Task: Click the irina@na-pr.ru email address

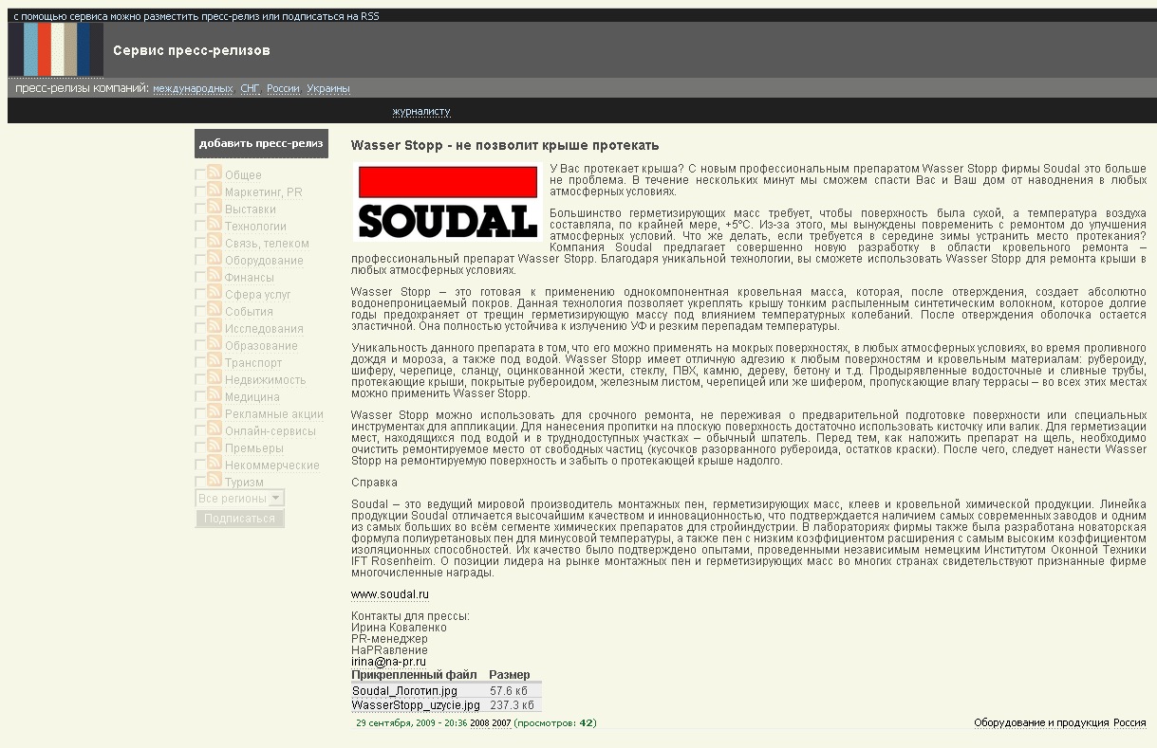Action: tap(388, 662)
